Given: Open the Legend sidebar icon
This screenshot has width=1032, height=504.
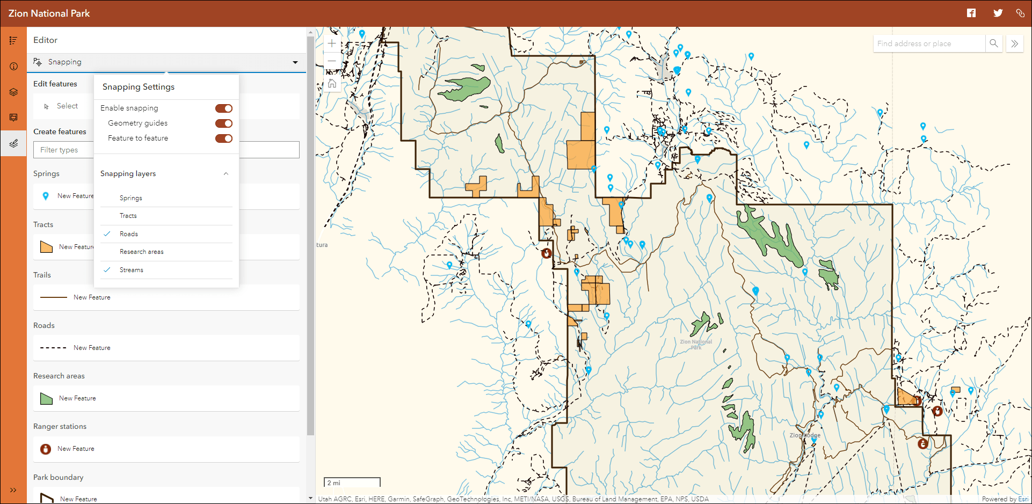Looking at the screenshot, I should pyautogui.click(x=13, y=40).
